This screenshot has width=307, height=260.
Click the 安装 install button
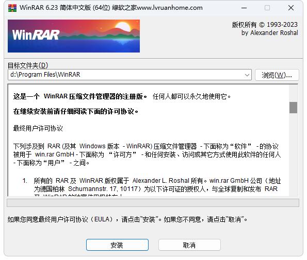click(x=117, y=245)
